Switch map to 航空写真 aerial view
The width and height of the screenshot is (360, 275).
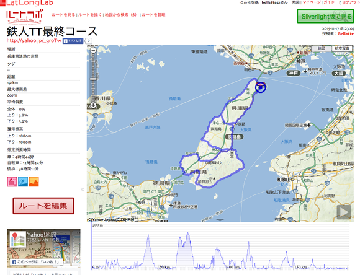coord(342,48)
